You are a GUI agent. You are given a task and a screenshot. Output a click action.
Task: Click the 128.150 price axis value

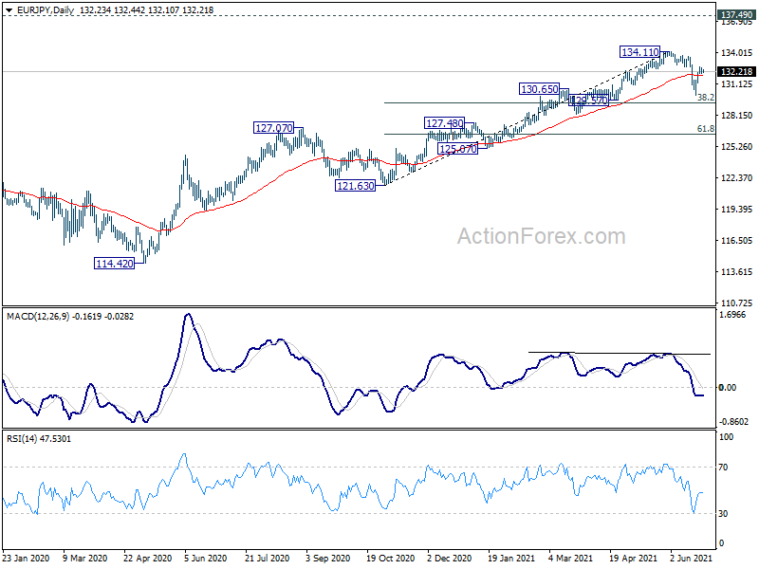pos(736,115)
